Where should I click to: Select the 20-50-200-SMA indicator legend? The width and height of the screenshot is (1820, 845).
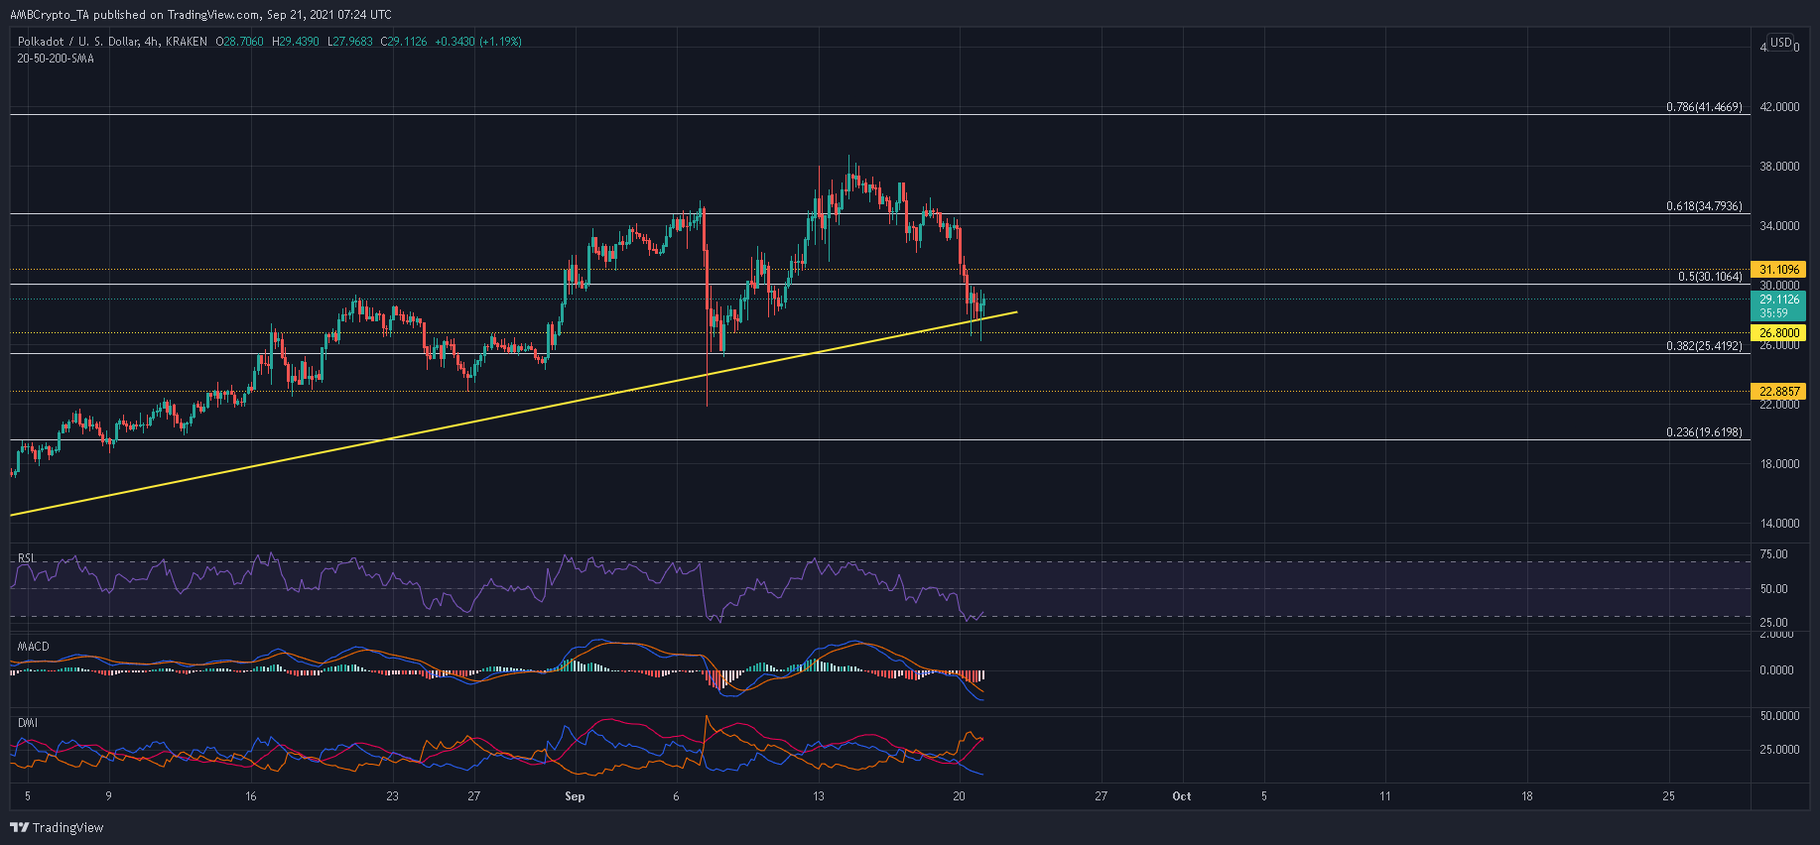pos(56,59)
